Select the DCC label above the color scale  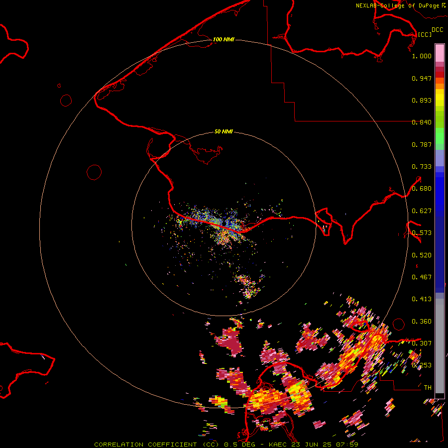point(437,30)
